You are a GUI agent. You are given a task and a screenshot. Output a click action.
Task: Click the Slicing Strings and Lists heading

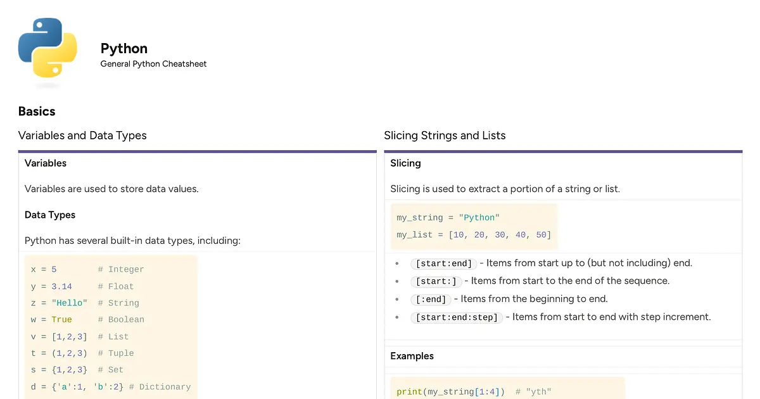(445, 135)
